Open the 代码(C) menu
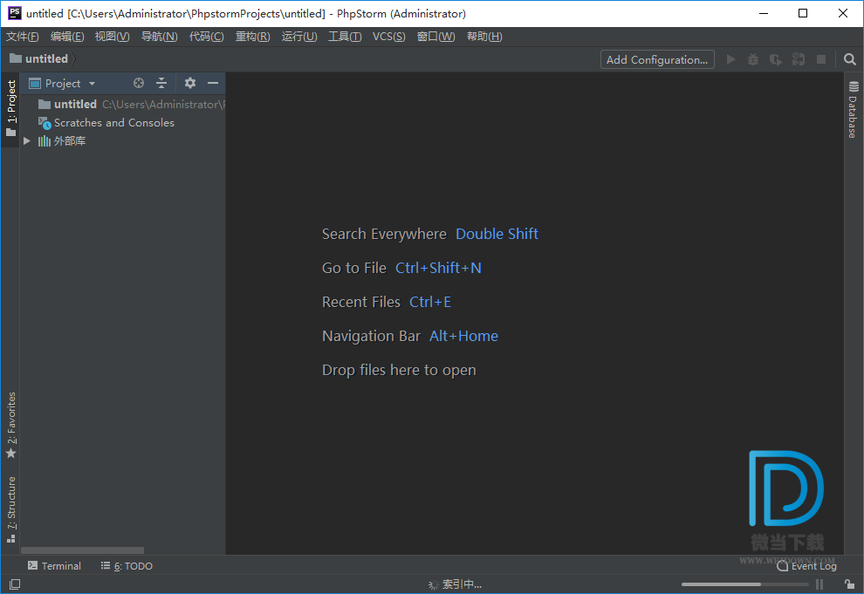Screen dimensions: 864x594 tap(207, 37)
